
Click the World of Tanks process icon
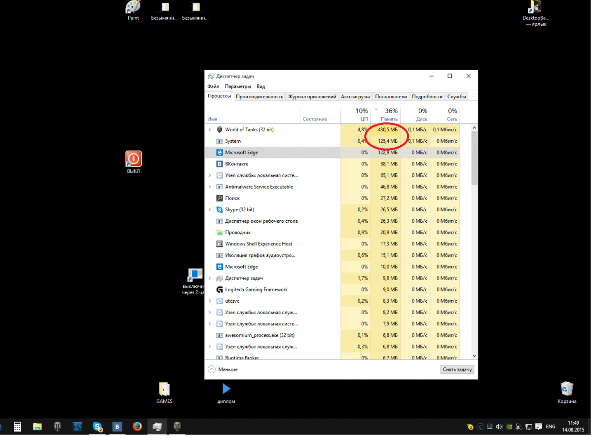220,130
